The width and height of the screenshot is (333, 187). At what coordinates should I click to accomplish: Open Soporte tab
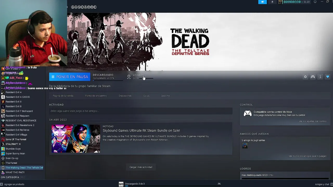165,96
